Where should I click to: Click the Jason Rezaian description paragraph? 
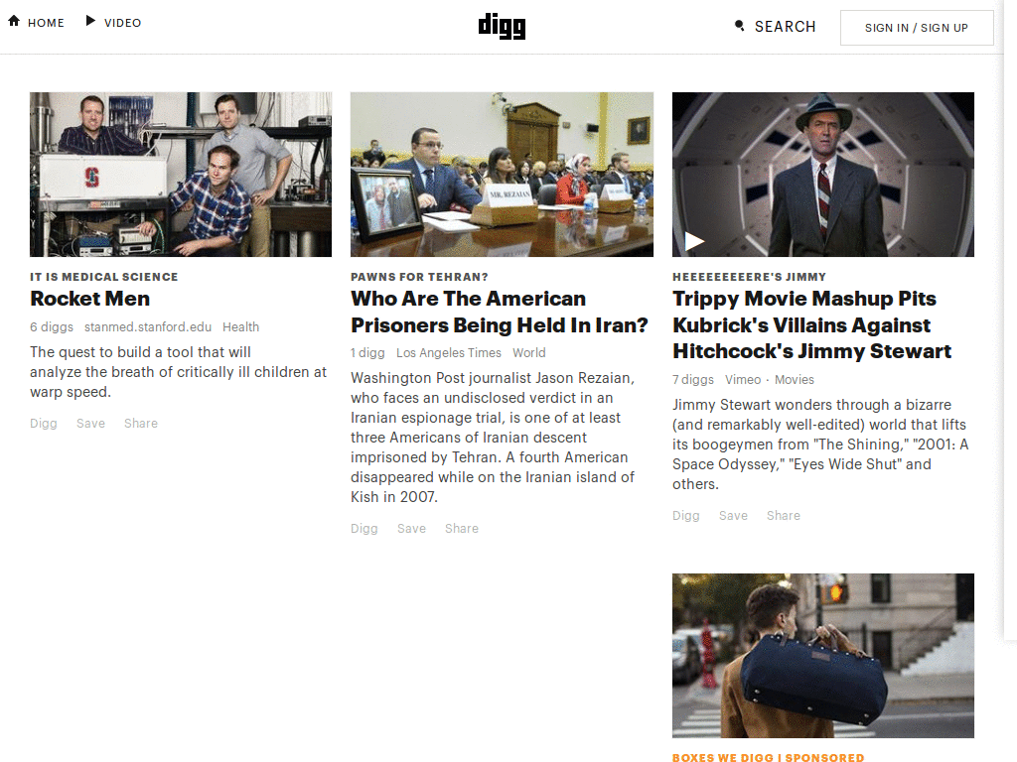(x=493, y=438)
